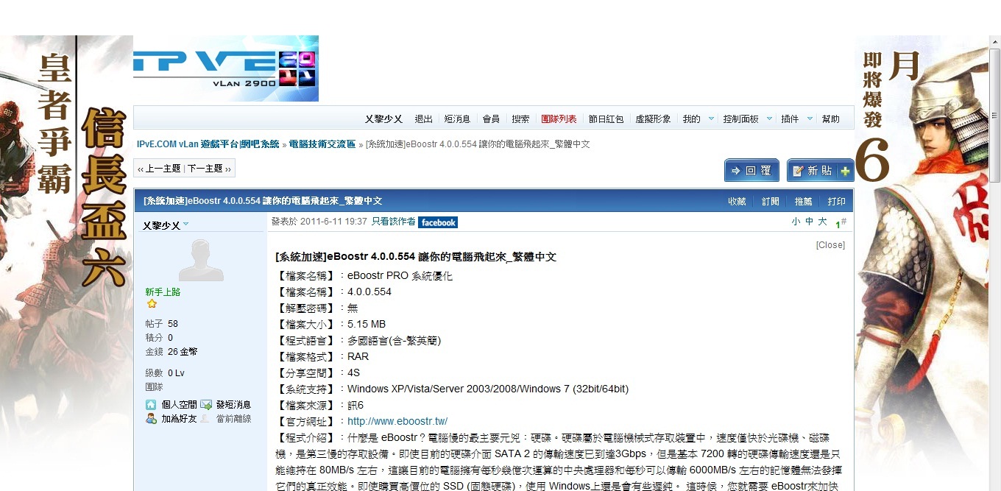Viewport: 1001px width, 491px height.
Task: Click the gold star rank icon
Action: (152, 303)
